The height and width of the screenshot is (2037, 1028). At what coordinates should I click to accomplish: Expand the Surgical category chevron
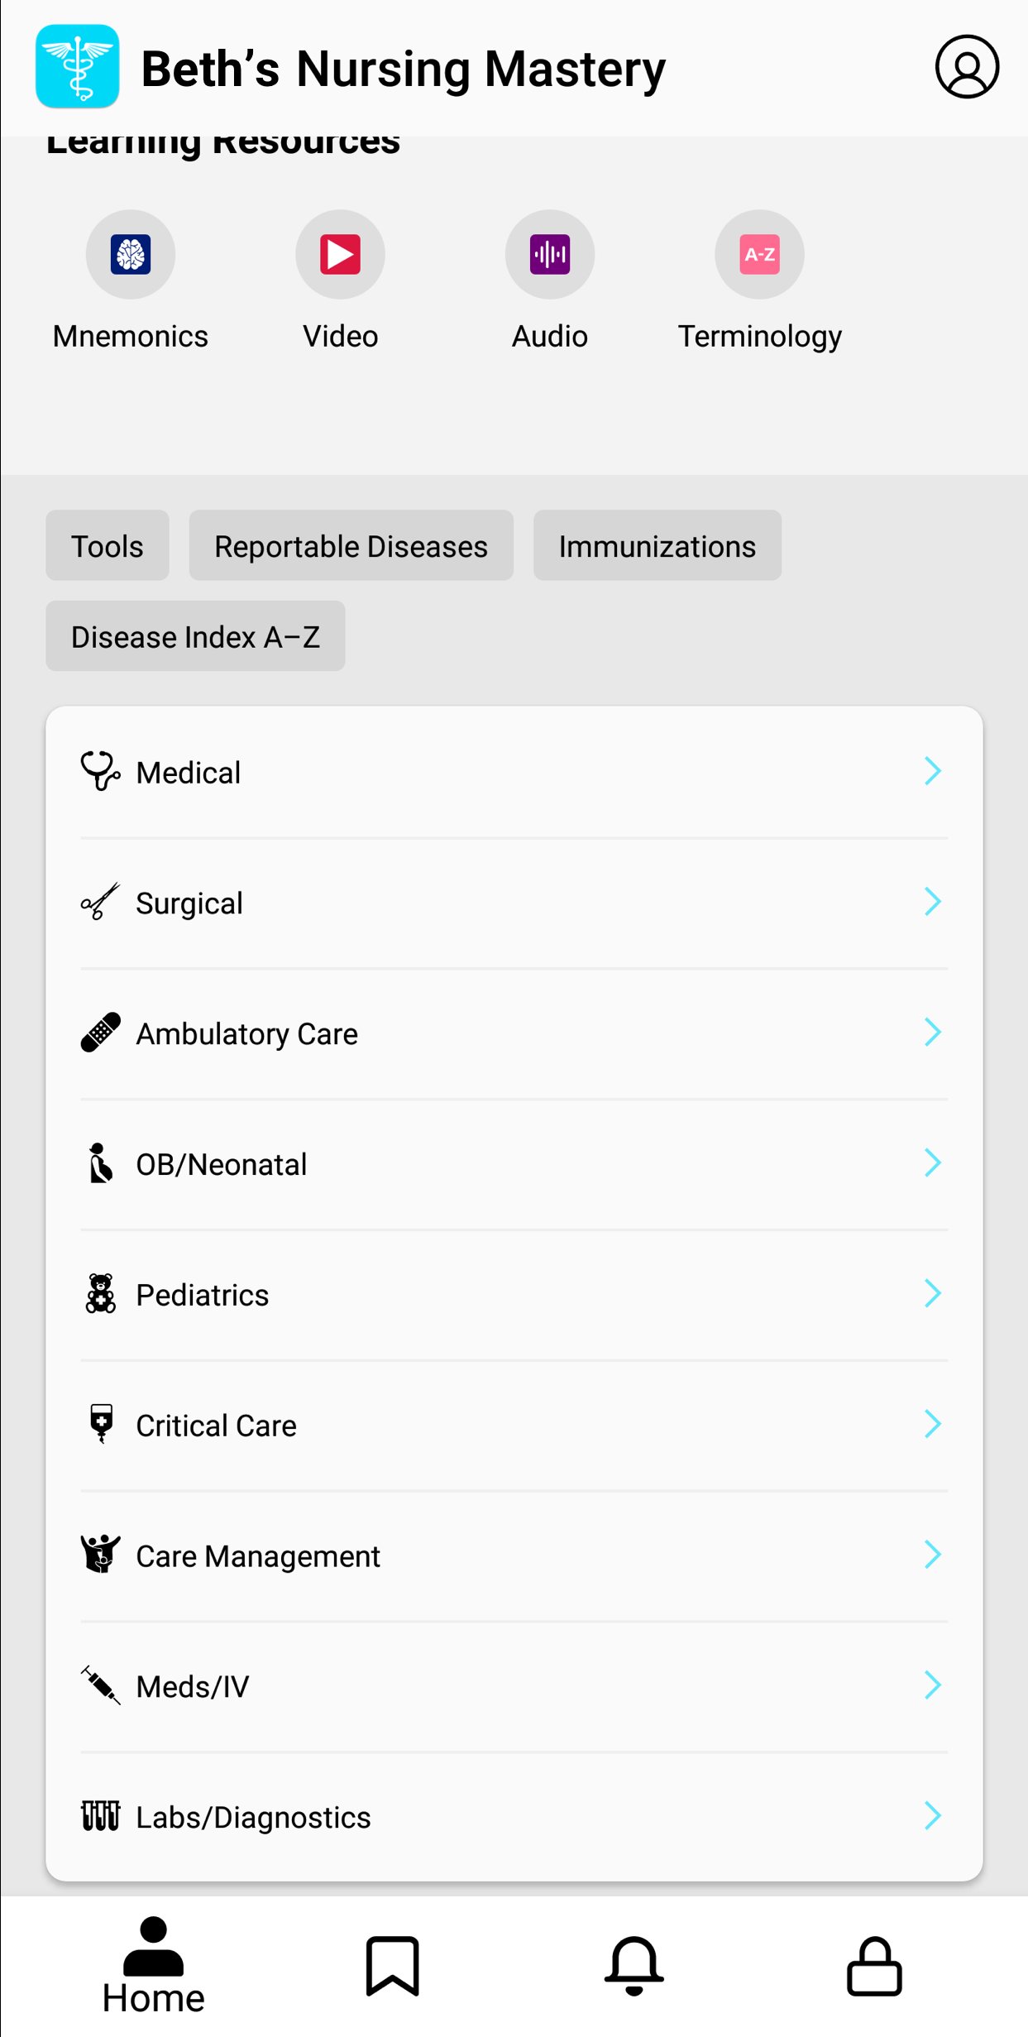(x=932, y=902)
